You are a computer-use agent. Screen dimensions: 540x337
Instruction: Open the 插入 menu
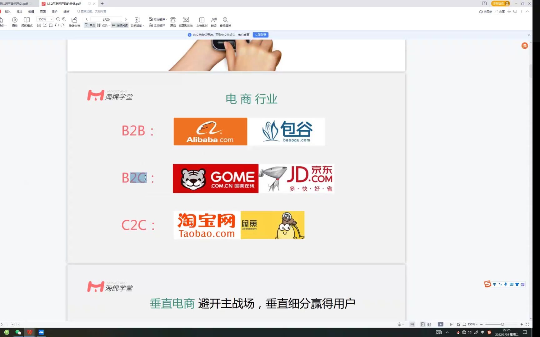coord(8,12)
